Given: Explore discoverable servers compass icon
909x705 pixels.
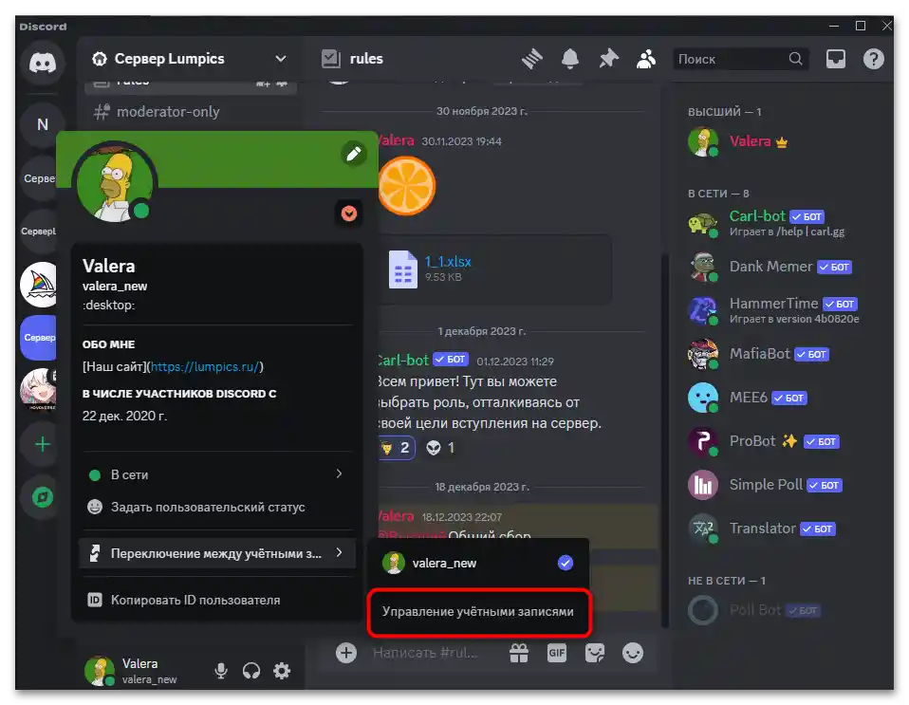Looking at the screenshot, I should pyautogui.click(x=43, y=497).
